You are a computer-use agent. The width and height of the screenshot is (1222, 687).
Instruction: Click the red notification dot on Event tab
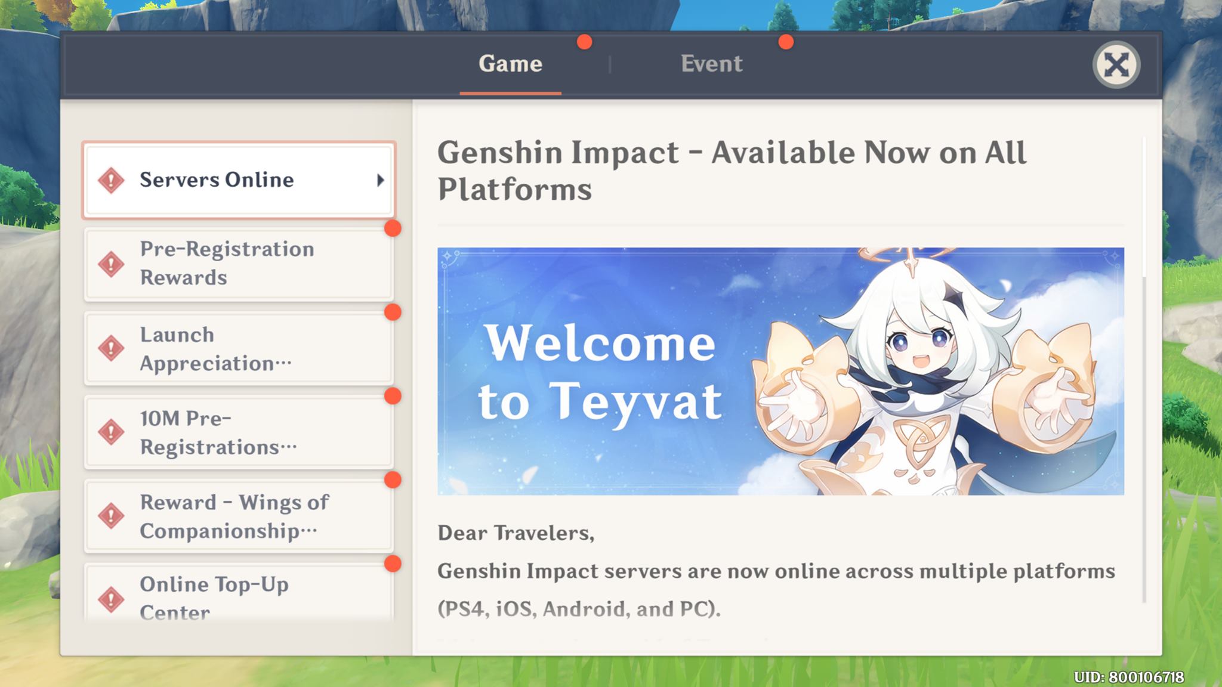(x=786, y=42)
